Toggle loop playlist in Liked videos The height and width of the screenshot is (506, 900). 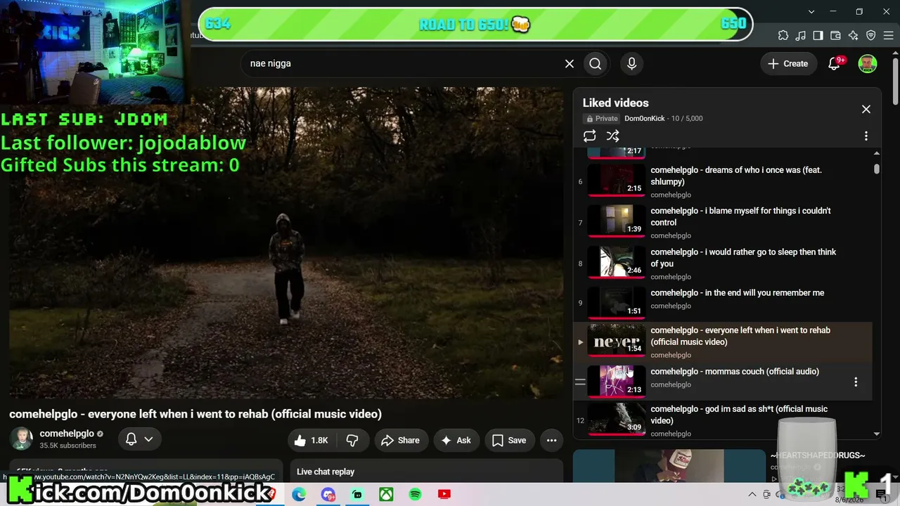590,136
